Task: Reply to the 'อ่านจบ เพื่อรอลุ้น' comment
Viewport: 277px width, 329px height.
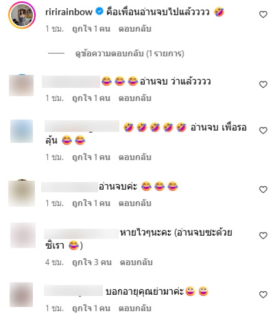Action: [135, 157]
